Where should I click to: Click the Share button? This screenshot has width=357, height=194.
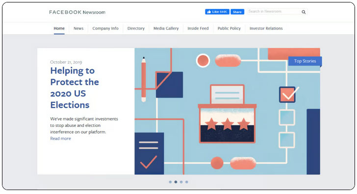click(x=237, y=12)
